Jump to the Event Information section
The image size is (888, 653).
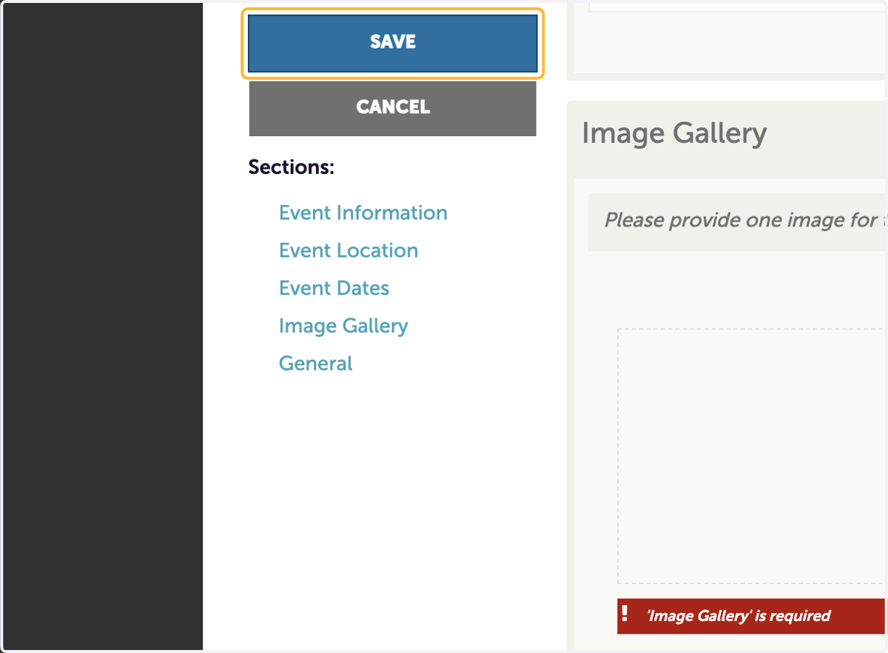363,213
